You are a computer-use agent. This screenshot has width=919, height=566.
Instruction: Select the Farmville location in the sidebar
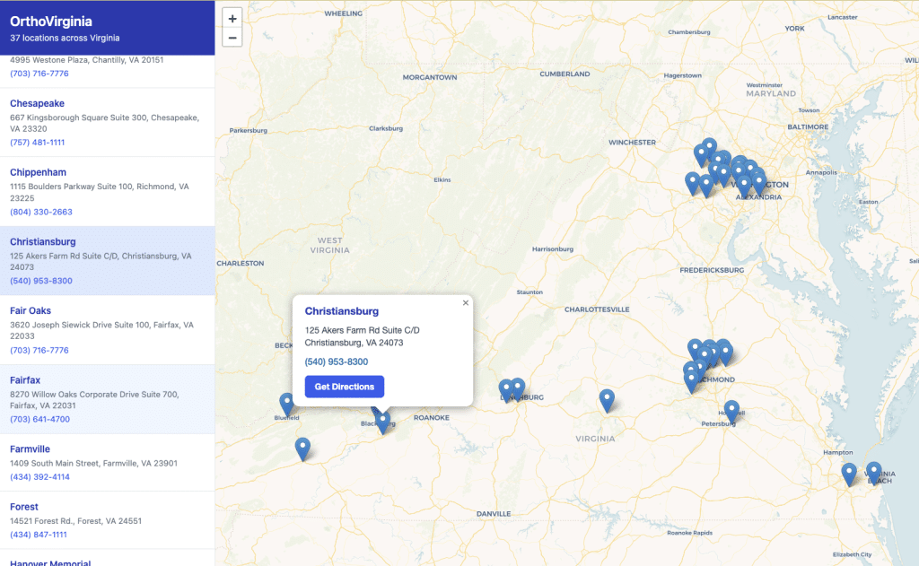(x=30, y=448)
